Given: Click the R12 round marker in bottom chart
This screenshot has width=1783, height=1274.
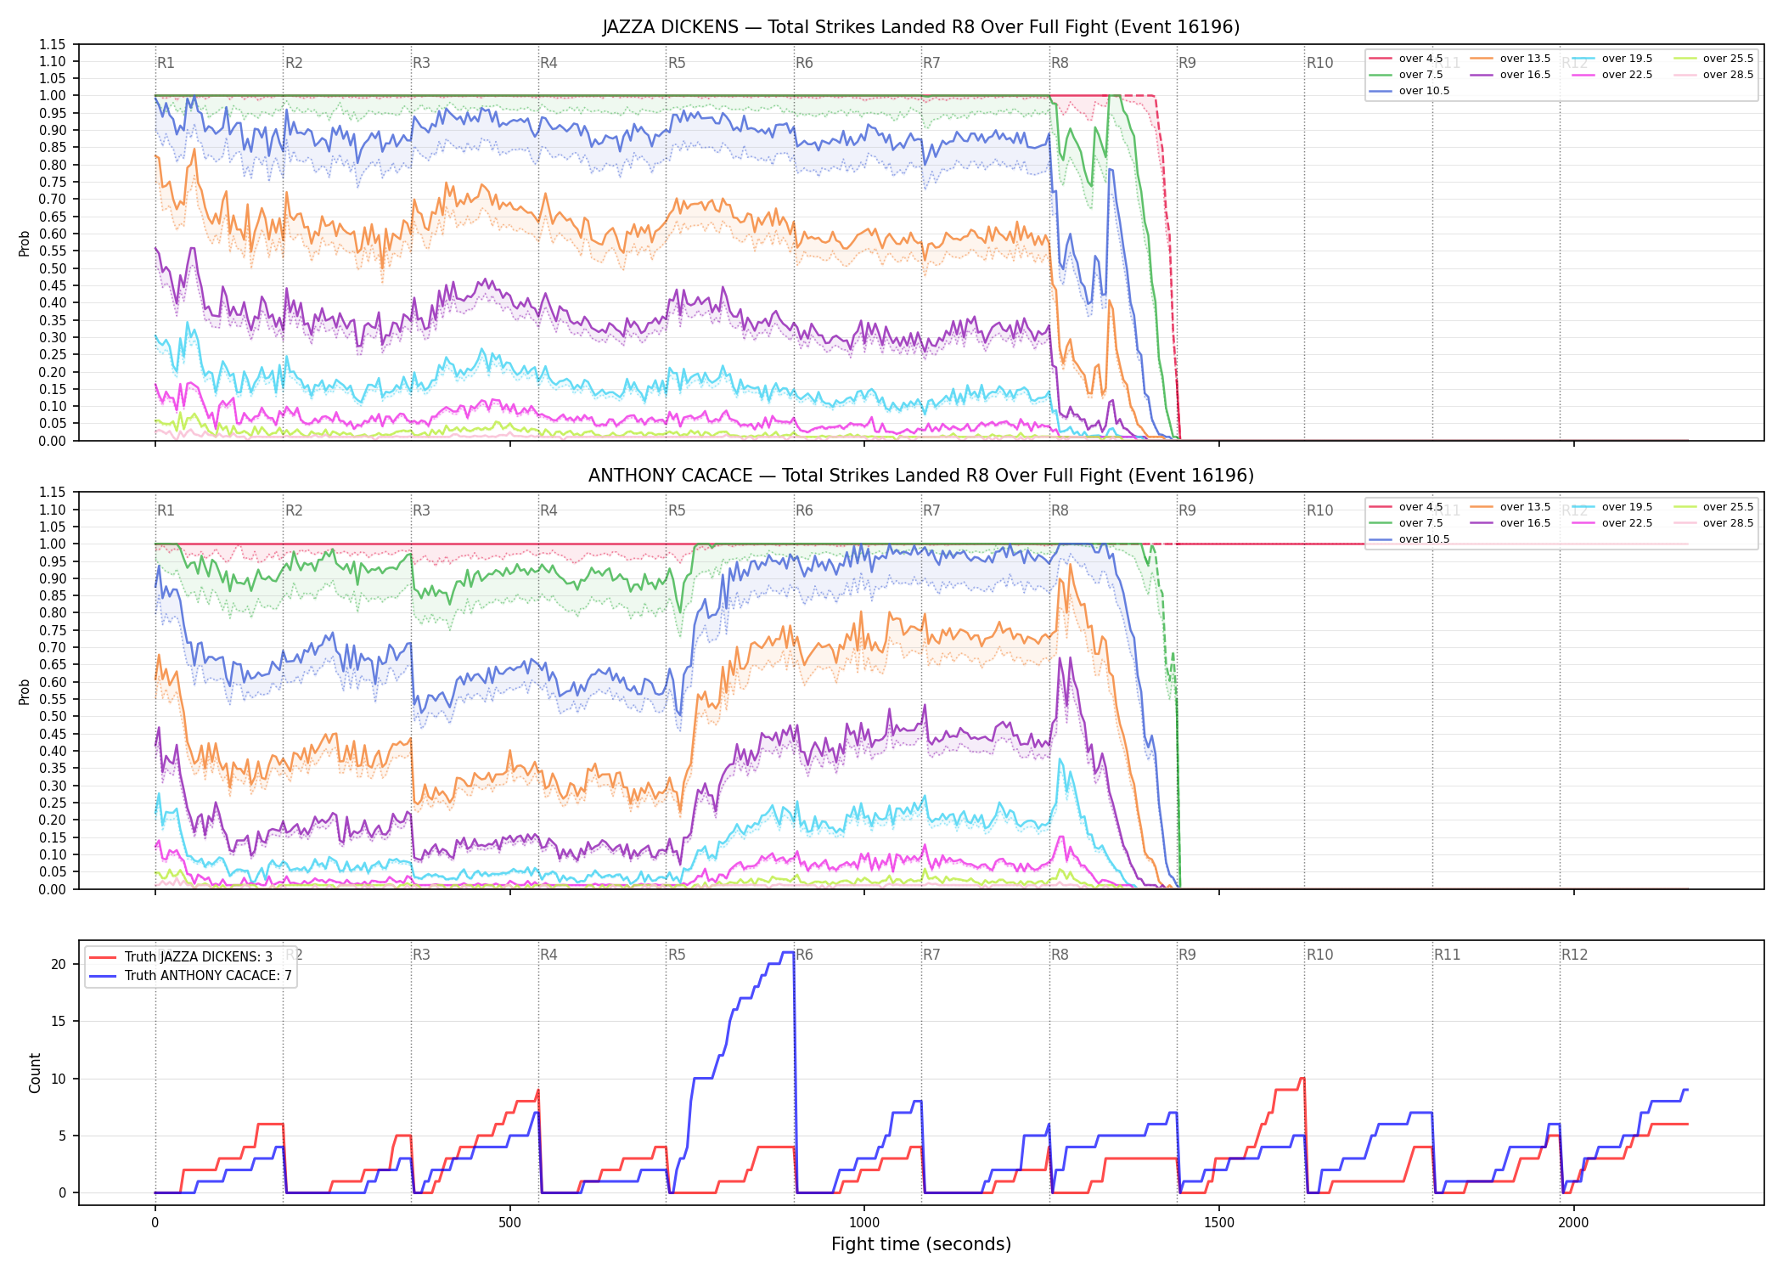Looking at the screenshot, I should point(1574,955).
